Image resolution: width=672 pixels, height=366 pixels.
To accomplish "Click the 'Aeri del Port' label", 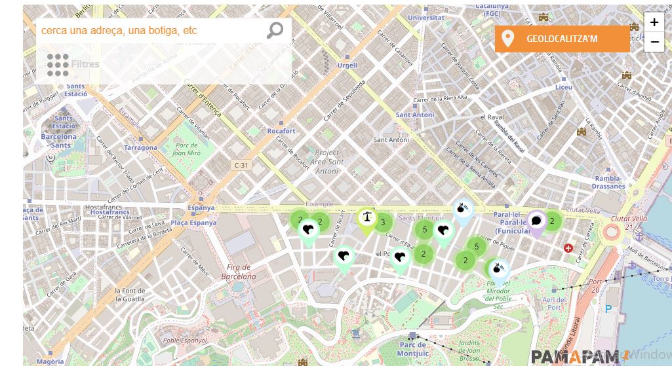I will point(554,304).
